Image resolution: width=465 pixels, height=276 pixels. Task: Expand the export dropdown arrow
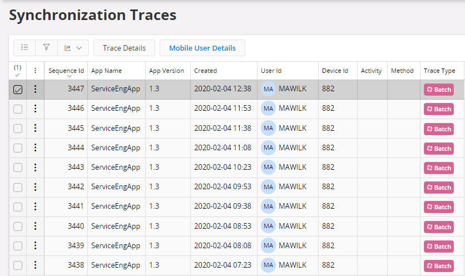pyautogui.click(x=79, y=48)
